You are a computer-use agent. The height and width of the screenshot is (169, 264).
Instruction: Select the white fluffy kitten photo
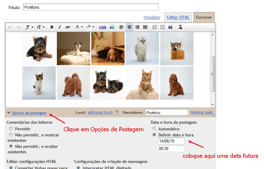142,49
